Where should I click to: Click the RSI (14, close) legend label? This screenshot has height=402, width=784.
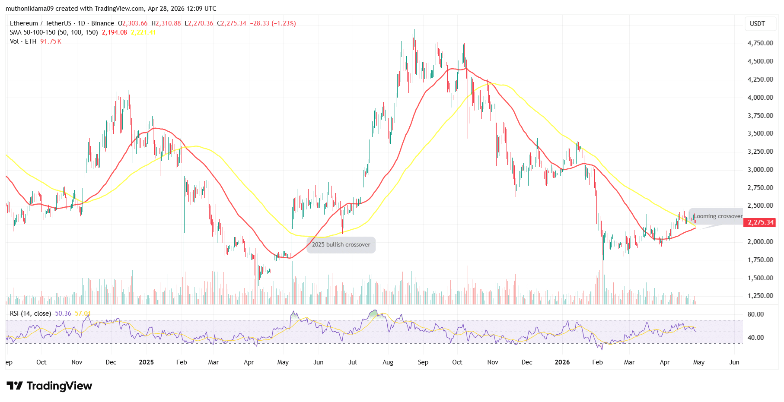[x=30, y=313]
